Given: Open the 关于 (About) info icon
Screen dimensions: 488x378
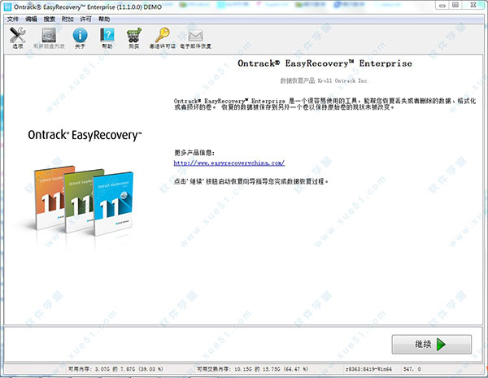Looking at the screenshot, I should pyautogui.click(x=80, y=37).
